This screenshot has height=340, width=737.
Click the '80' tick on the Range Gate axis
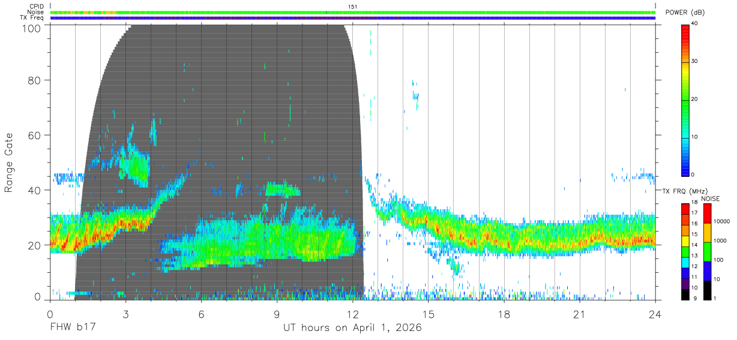pos(35,80)
